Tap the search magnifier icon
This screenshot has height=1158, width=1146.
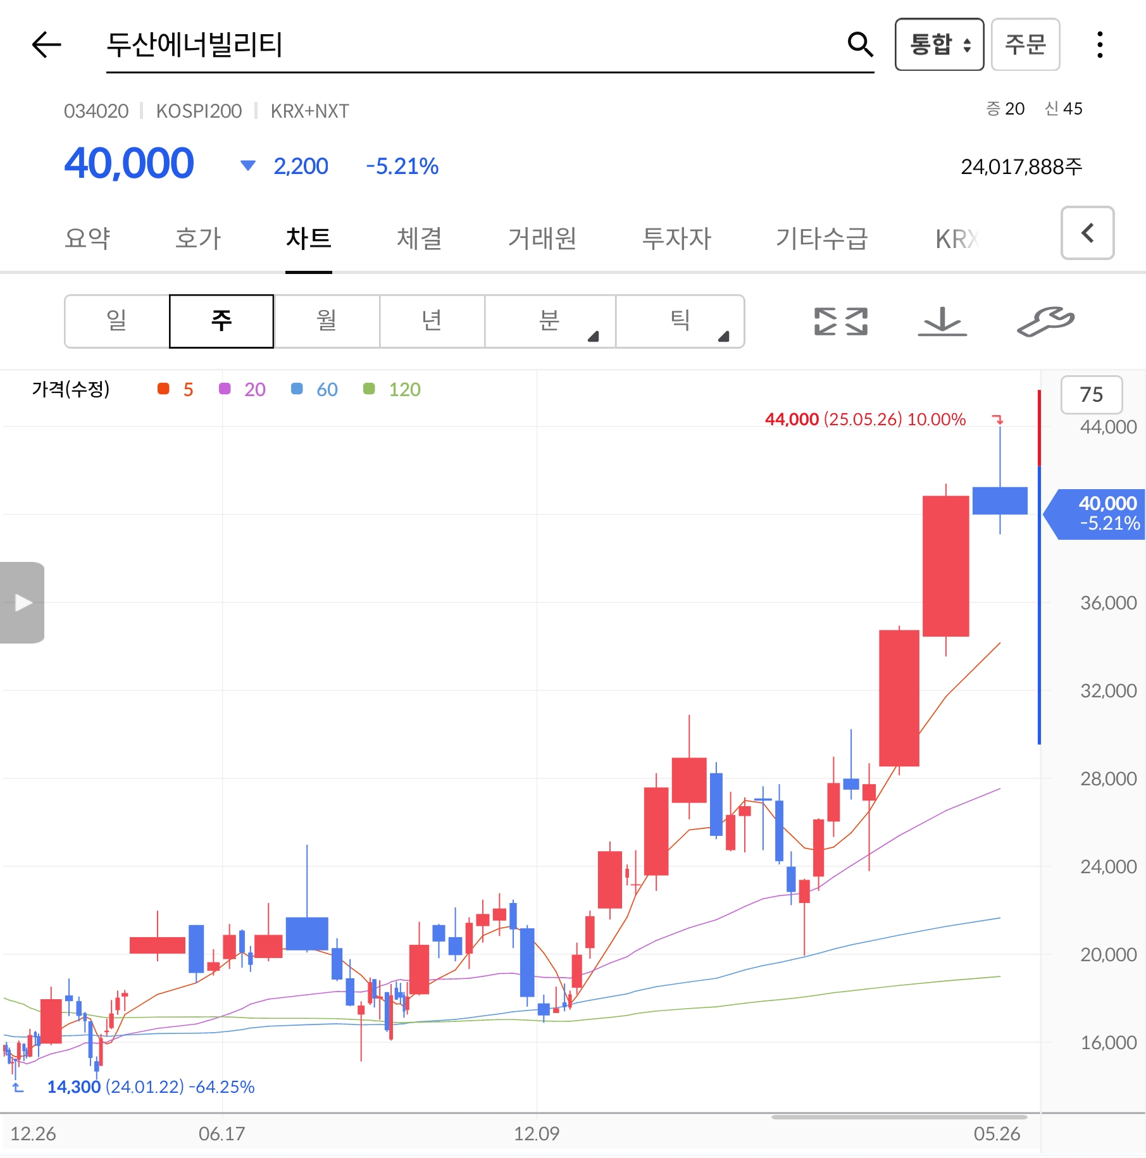860,44
